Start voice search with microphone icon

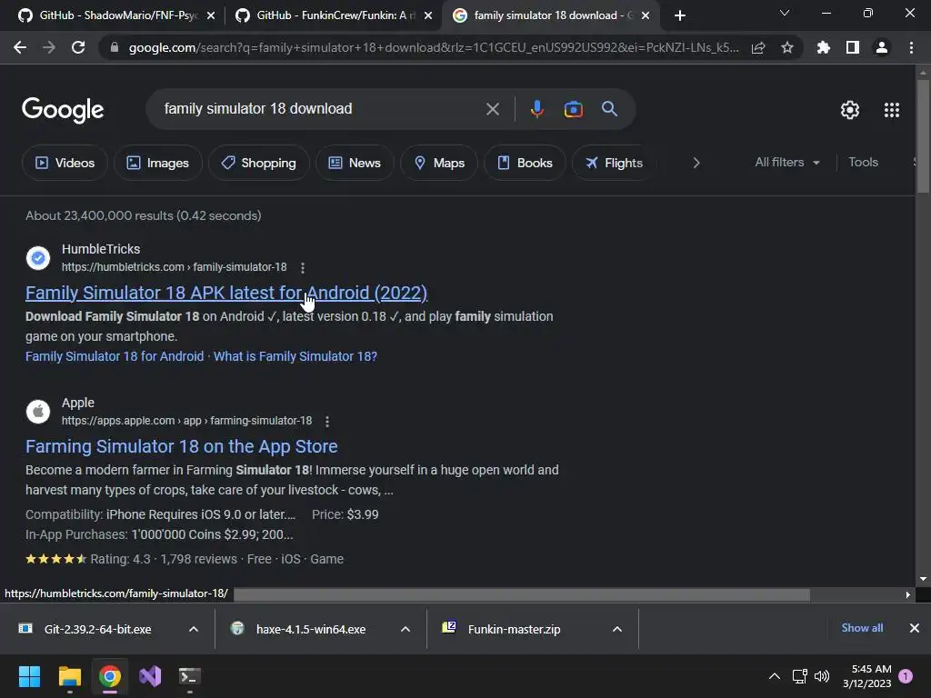point(536,109)
